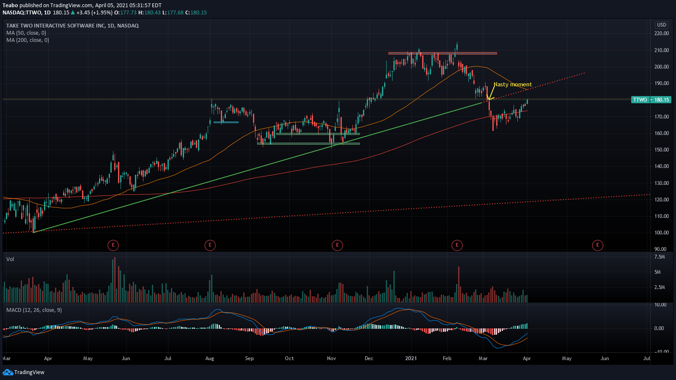Click the USD currency label
The width and height of the screenshot is (676, 380).
(x=662, y=25)
